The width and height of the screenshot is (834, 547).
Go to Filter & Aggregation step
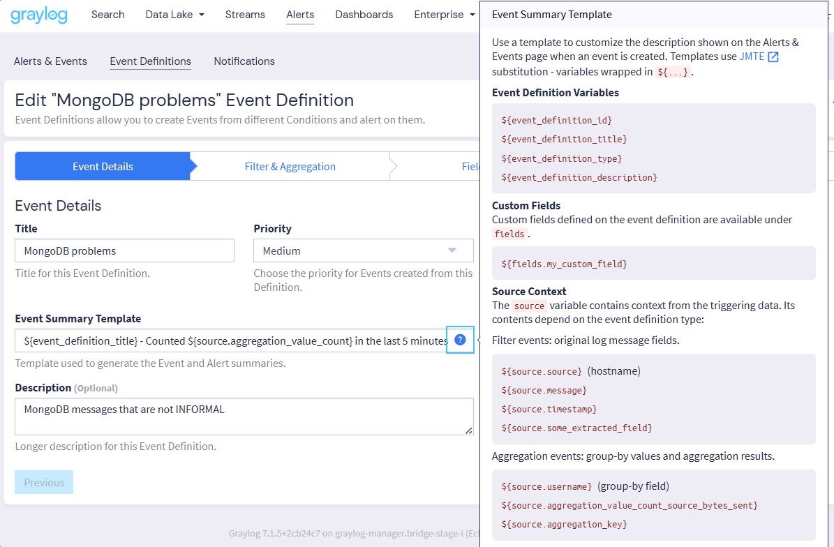click(x=290, y=166)
